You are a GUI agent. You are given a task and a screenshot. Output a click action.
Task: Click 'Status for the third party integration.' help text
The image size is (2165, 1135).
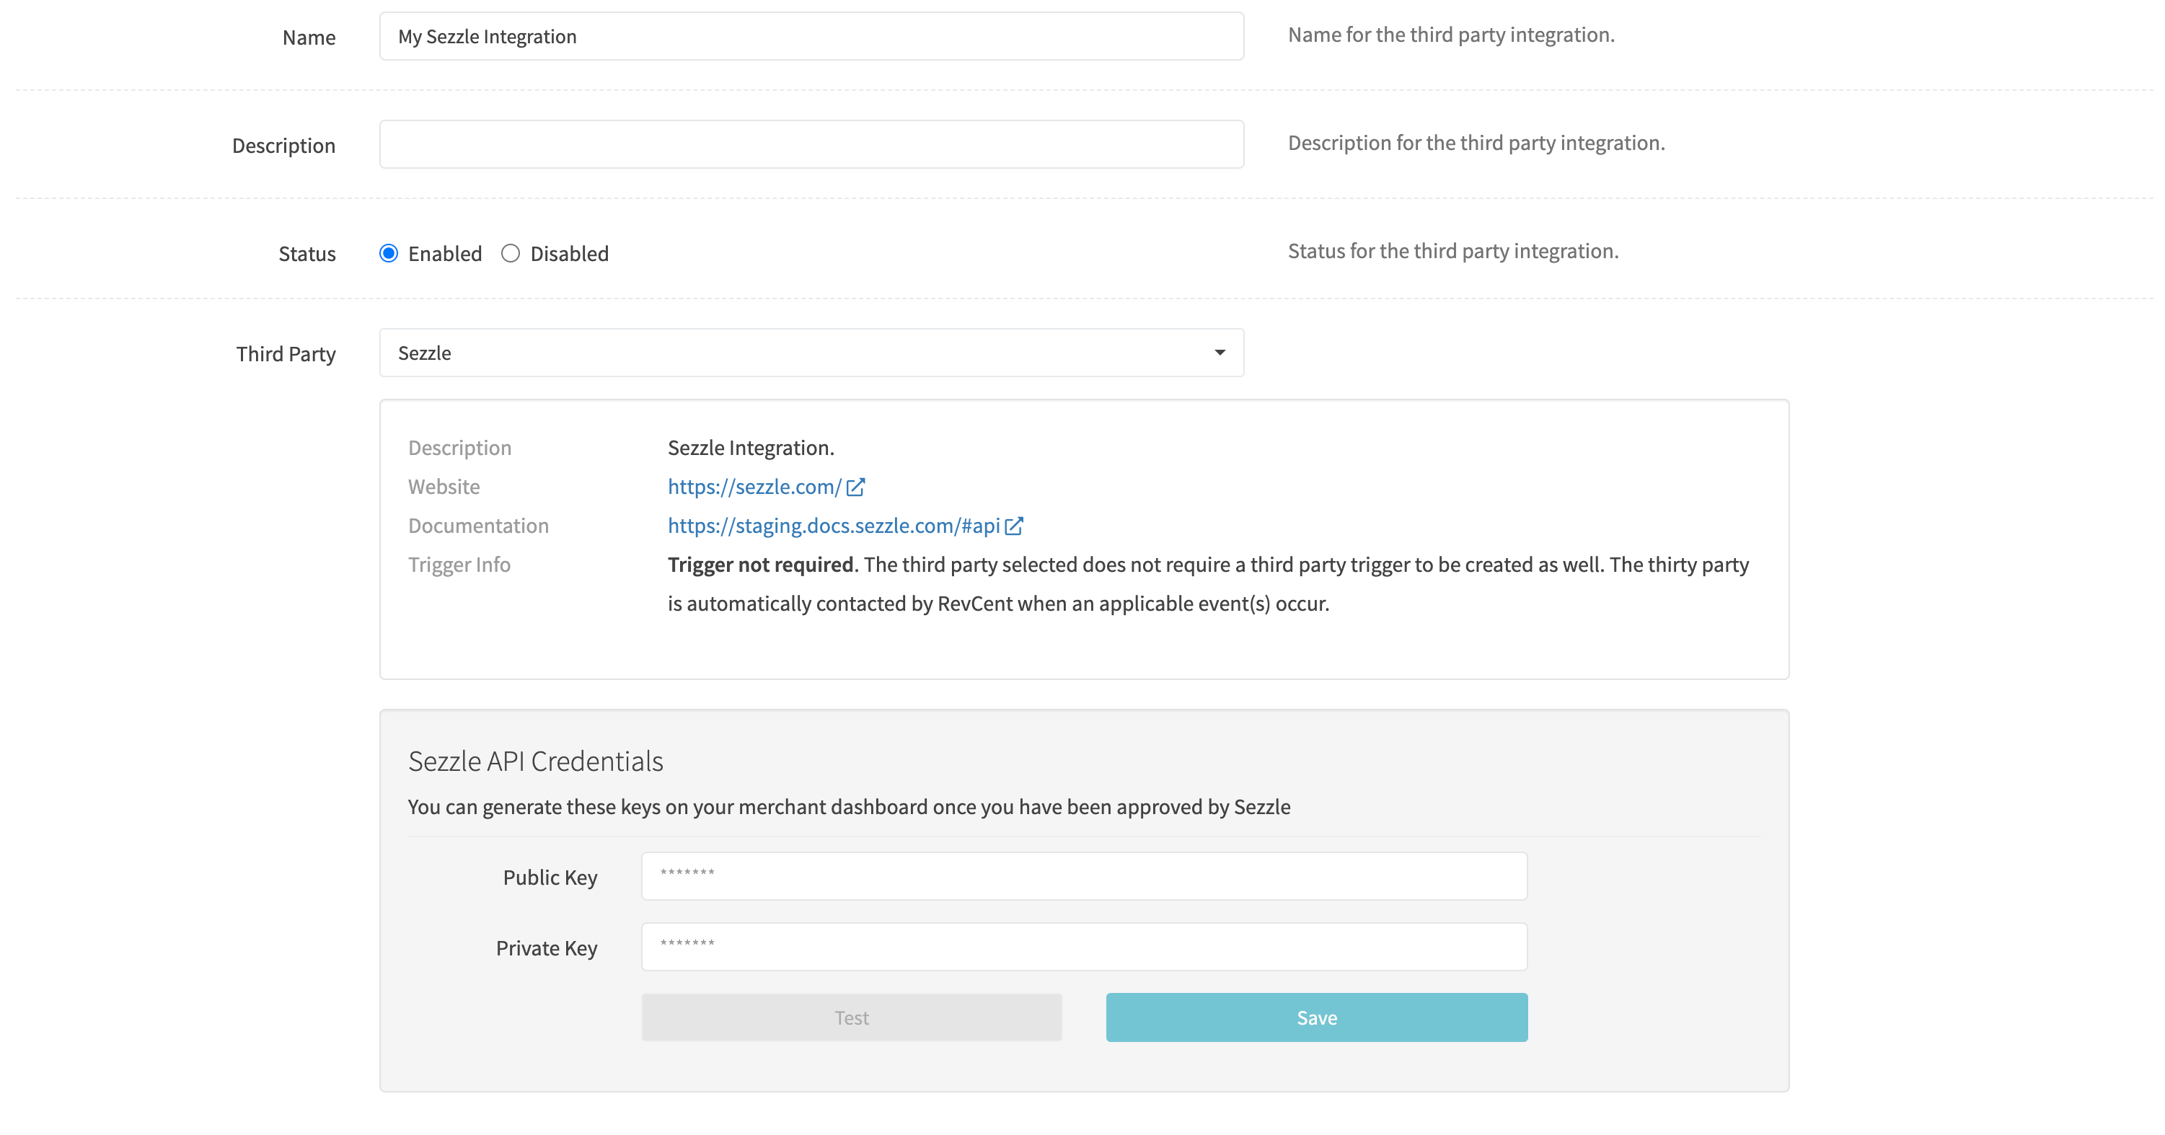coord(1453,251)
